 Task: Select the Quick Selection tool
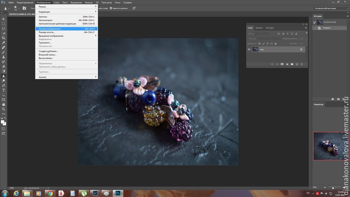pos(3,33)
